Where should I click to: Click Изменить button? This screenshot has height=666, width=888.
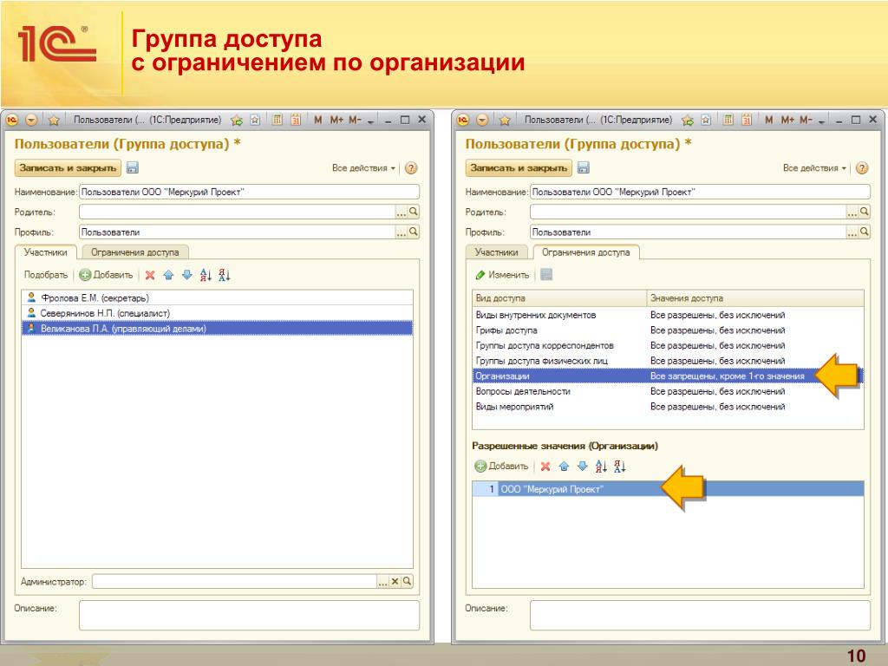pyautogui.click(x=502, y=275)
